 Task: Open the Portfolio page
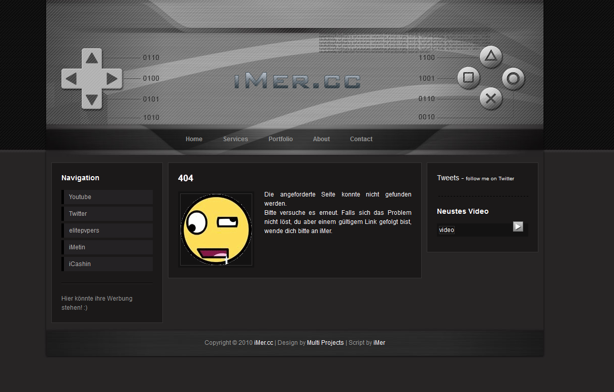[281, 139]
